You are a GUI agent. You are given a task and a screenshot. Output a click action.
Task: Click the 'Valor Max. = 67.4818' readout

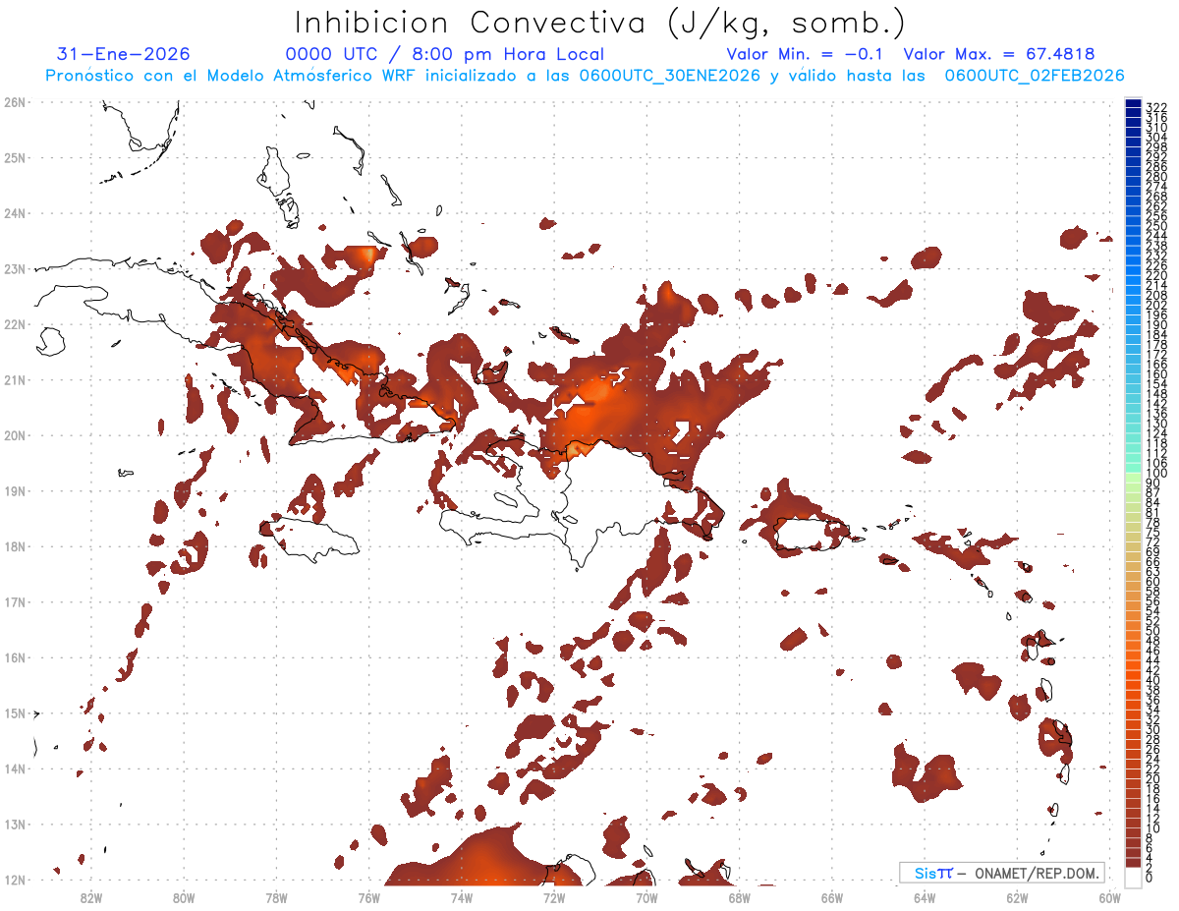point(999,54)
